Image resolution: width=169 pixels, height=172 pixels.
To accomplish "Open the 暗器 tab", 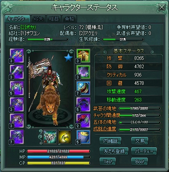I will tap(54, 19).
